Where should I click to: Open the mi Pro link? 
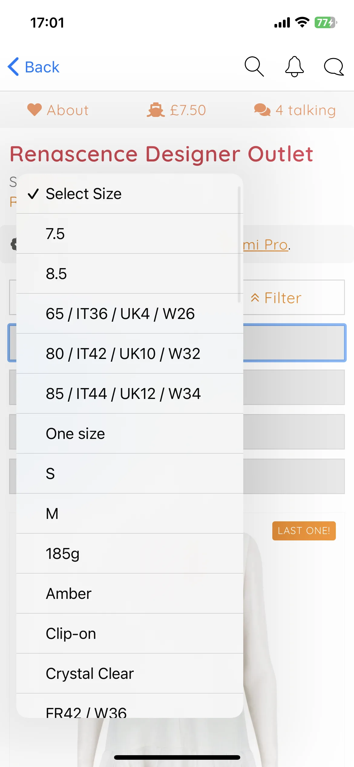265,245
